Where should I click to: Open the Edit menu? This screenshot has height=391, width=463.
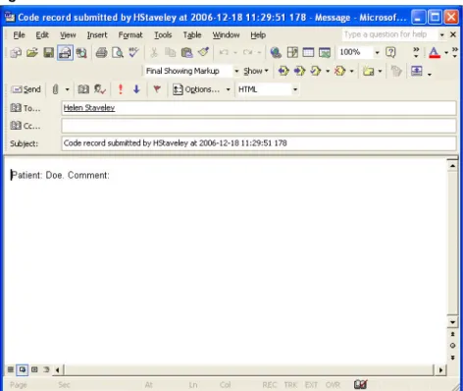(42, 35)
